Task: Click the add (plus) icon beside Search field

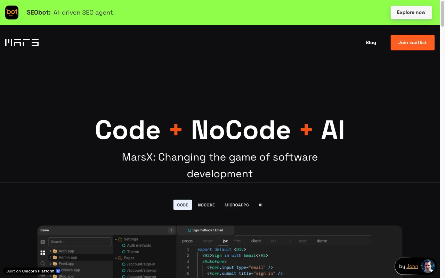Action: pos(43,242)
